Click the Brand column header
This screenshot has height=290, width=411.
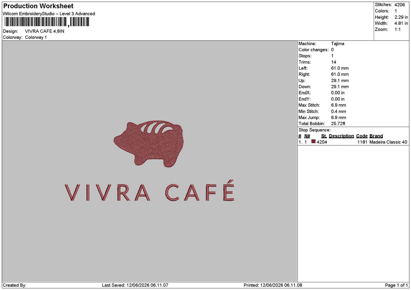pyautogui.click(x=376, y=136)
